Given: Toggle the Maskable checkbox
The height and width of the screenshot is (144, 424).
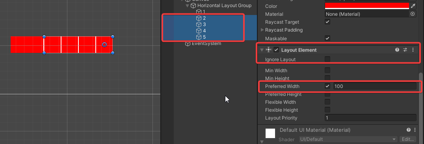Looking at the screenshot, I should click(327, 38).
